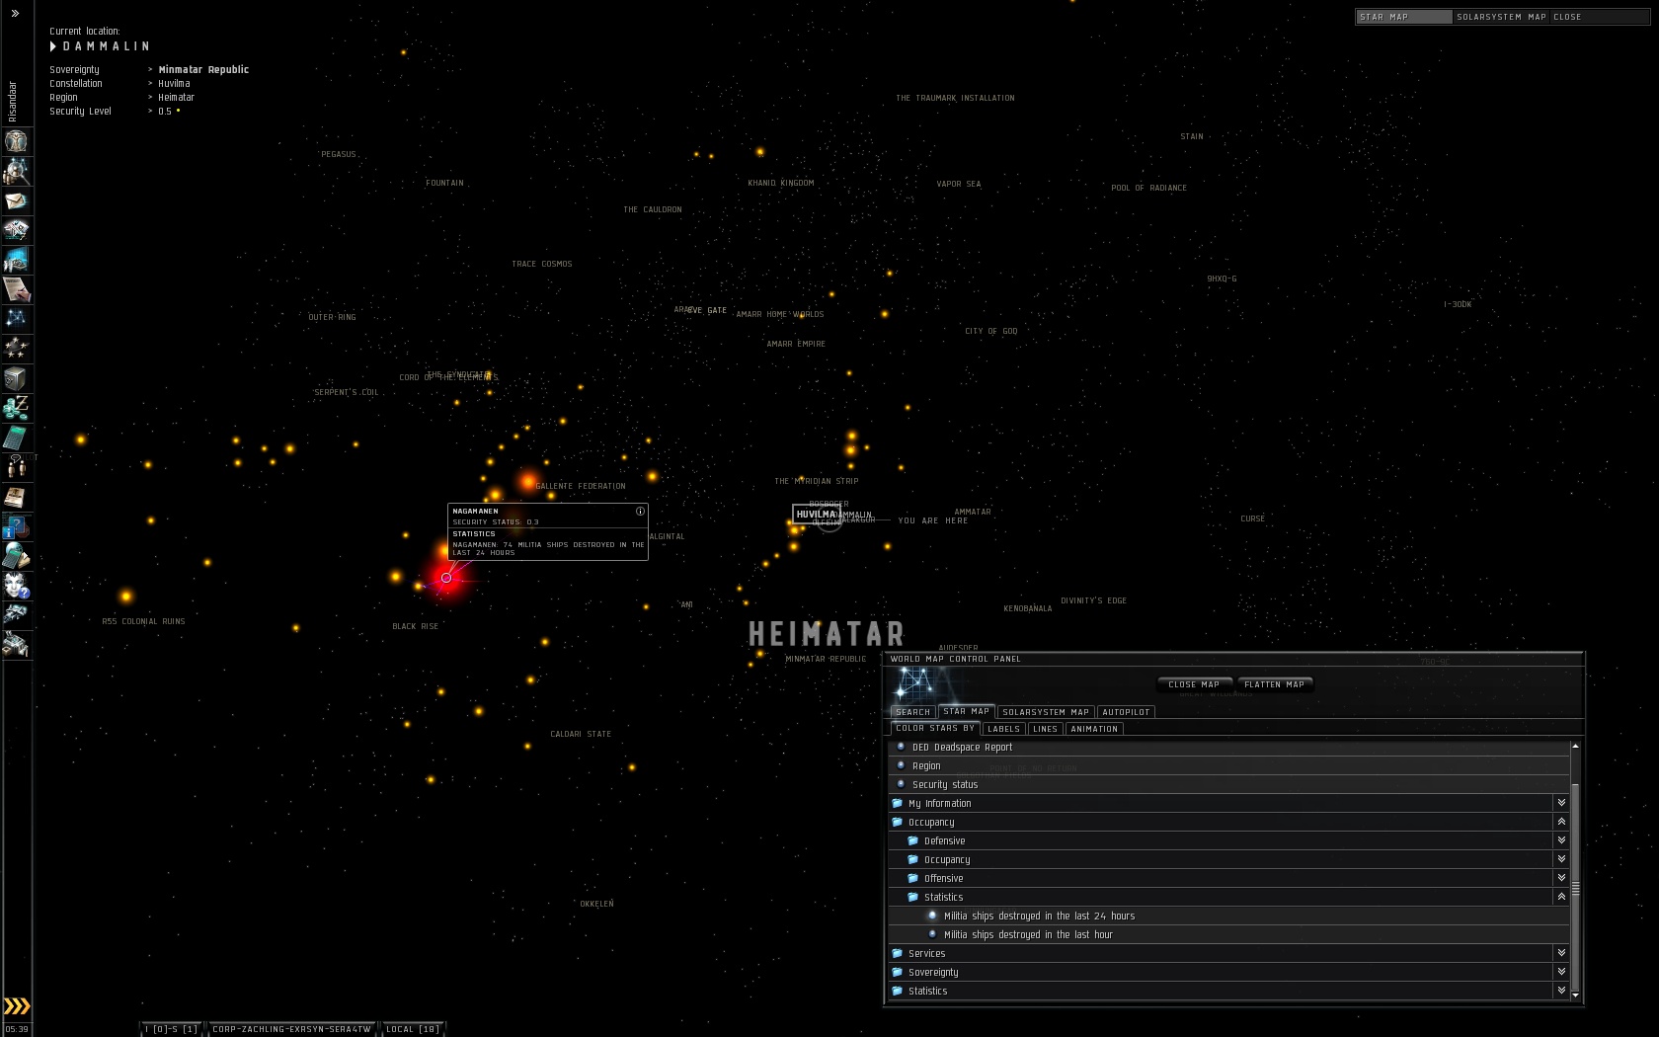Click the control panel scrollbar thumb

1576,887
